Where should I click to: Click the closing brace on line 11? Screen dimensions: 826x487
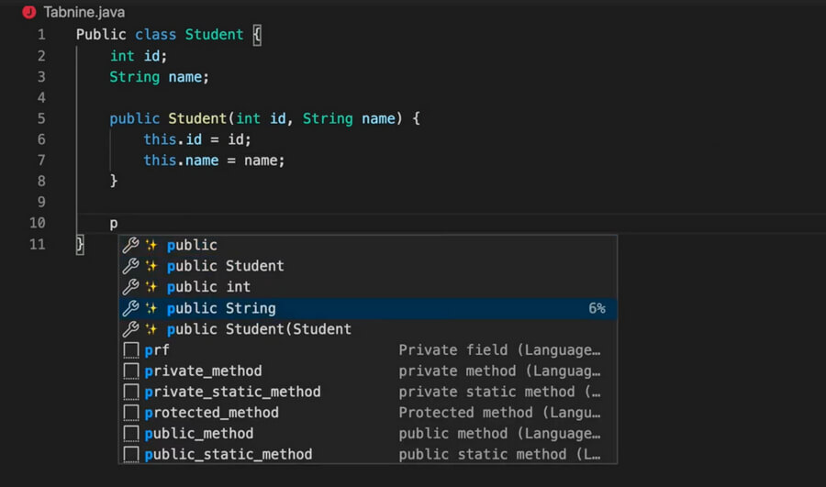(80, 244)
